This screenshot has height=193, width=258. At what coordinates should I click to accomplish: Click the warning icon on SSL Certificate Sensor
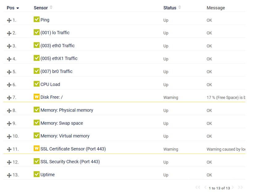click(x=37, y=148)
